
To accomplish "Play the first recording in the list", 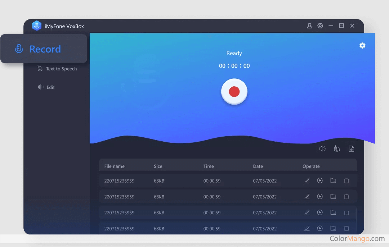I will [x=320, y=180].
